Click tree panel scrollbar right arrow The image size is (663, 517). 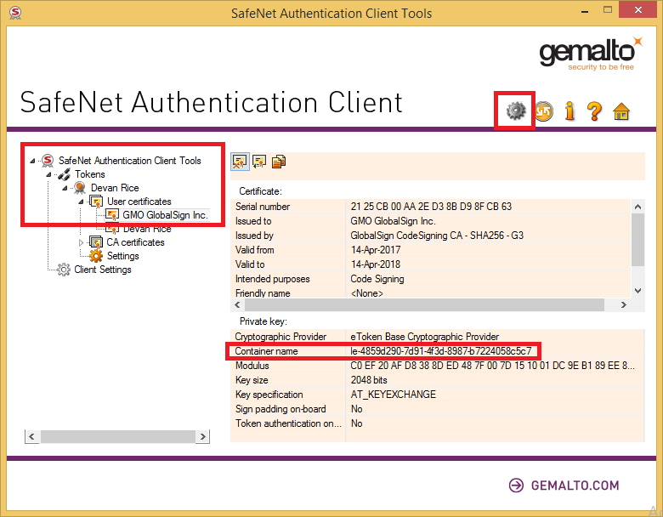[202, 436]
